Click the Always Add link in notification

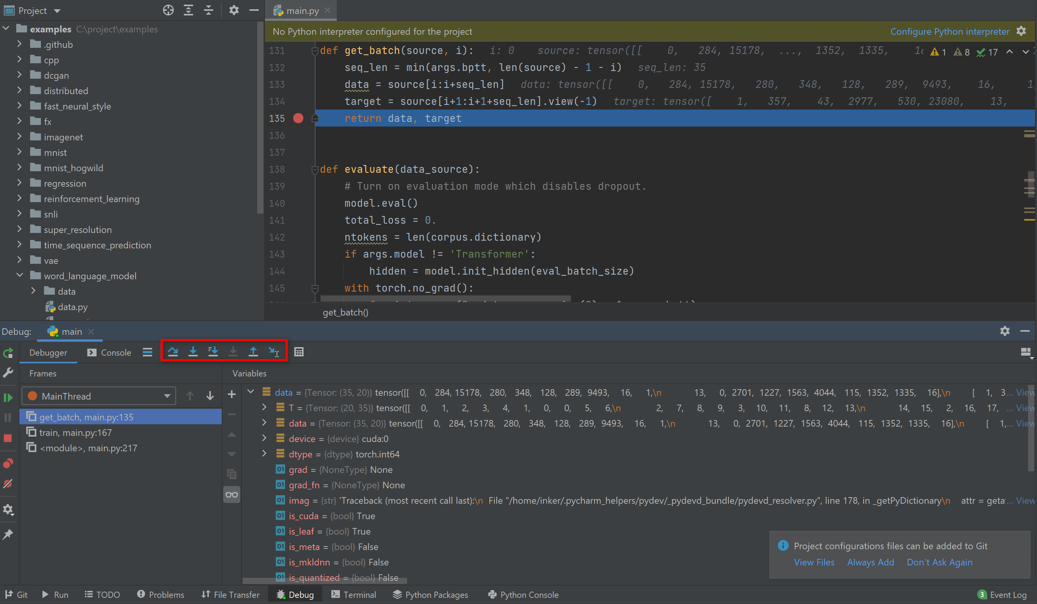pos(870,562)
